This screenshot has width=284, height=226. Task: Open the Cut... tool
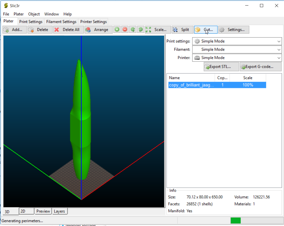point(206,30)
